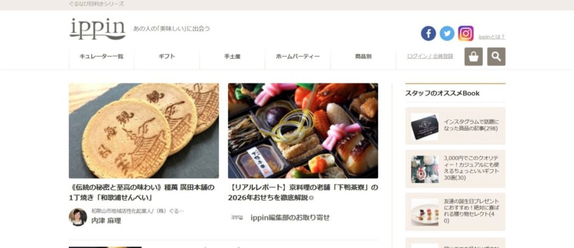Open the 商品別 menu item

click(x=363, y=56)
